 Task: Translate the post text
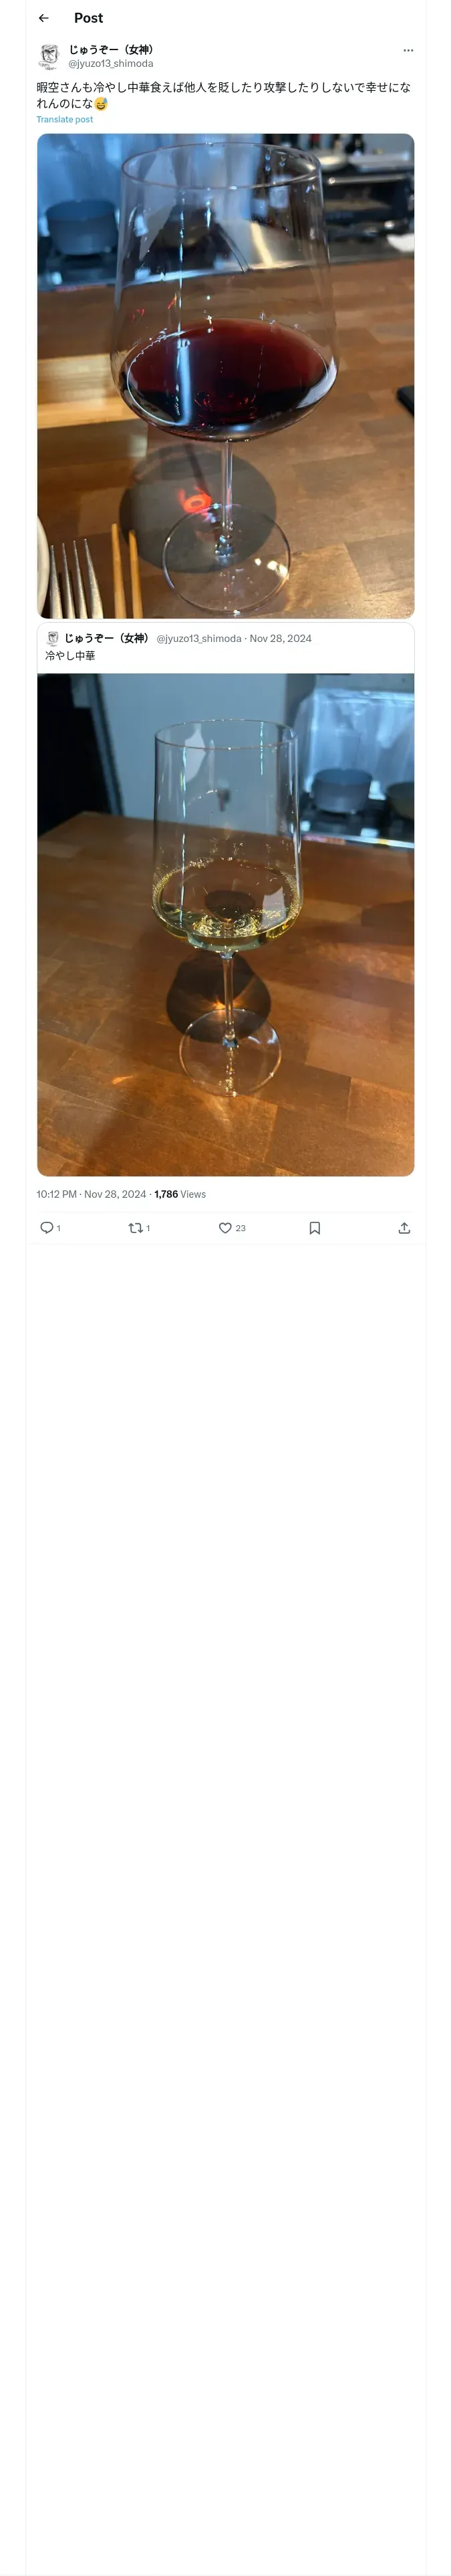pyautogui.click(x=65, y=119)
